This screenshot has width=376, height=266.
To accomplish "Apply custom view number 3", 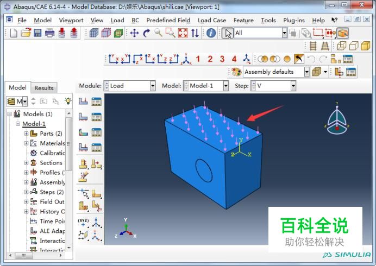I will tap(222, 59).
